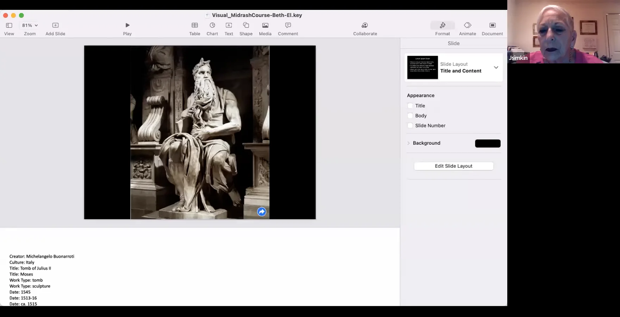Image resolution: width=620 pixels, height=317 pixels.
Task: Open the Chart insert menu
Action: [x=212, y=25]
